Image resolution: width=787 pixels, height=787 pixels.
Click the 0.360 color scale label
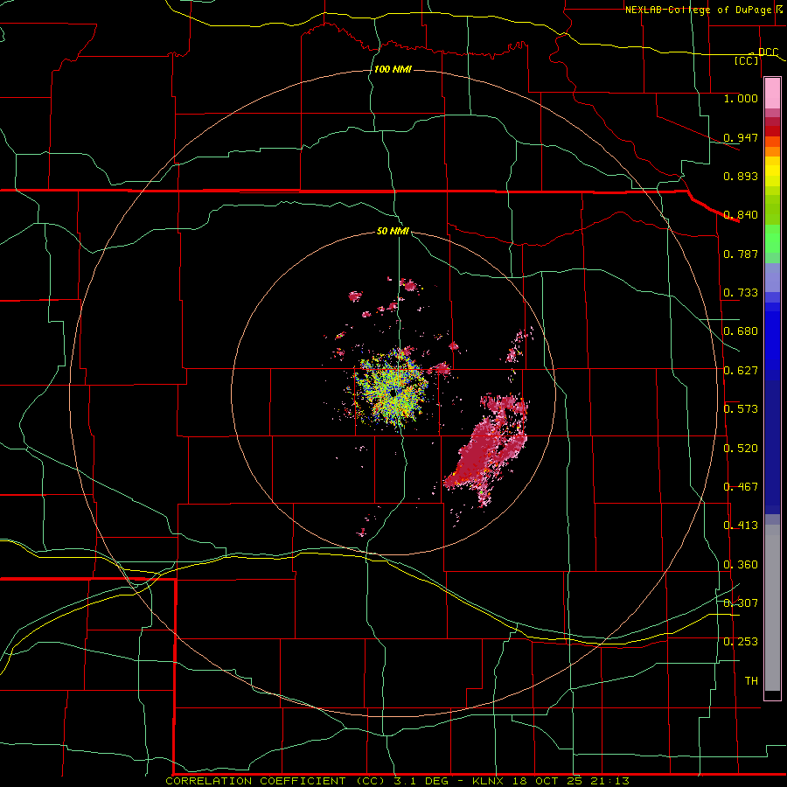[741, 565]
